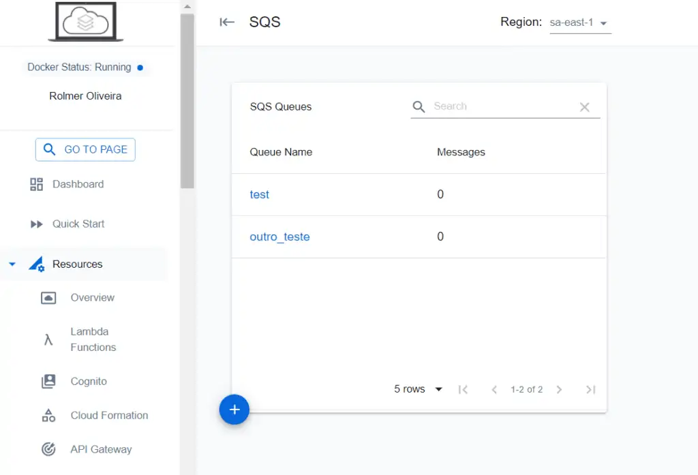Click the Overview icon under Resources
The width and height of the screenshot is (698, 475).
pos(48,297)
